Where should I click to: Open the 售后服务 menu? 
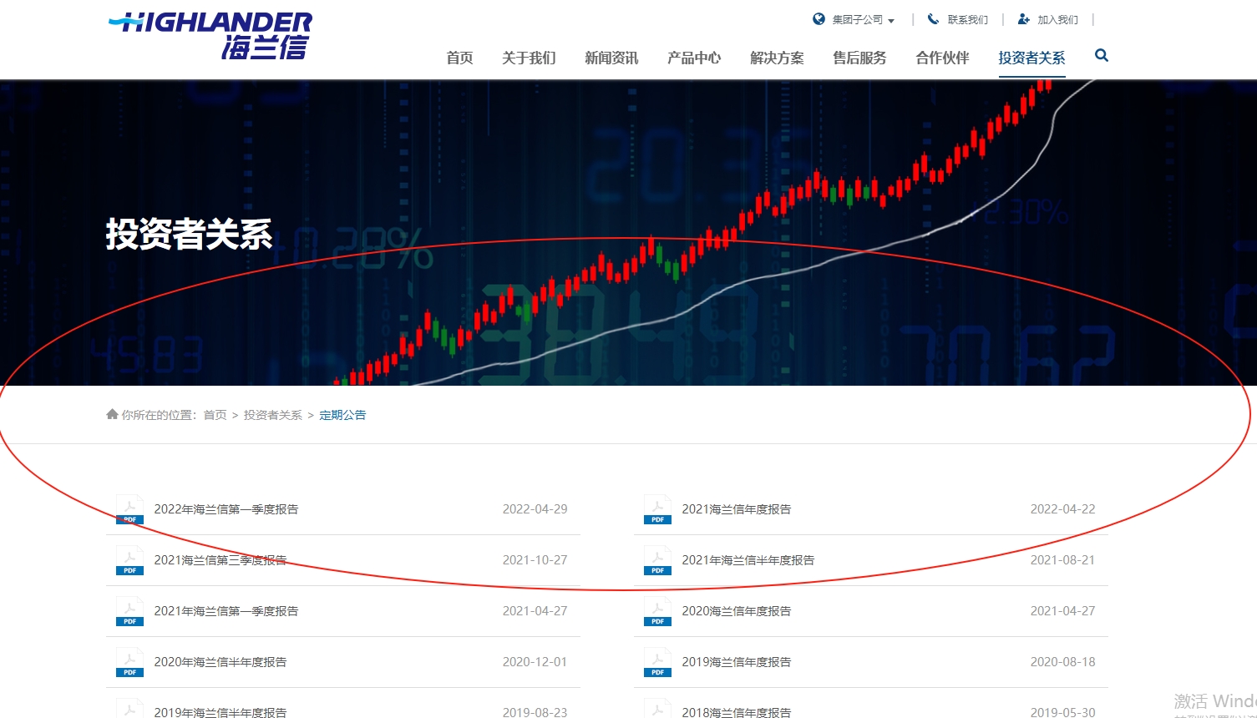coord(859,58)
